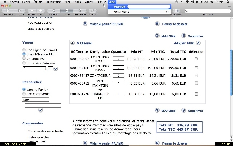Select the Un repère Faisceau radio button
The height and width of the screenshot is (146, 233).
24,63
